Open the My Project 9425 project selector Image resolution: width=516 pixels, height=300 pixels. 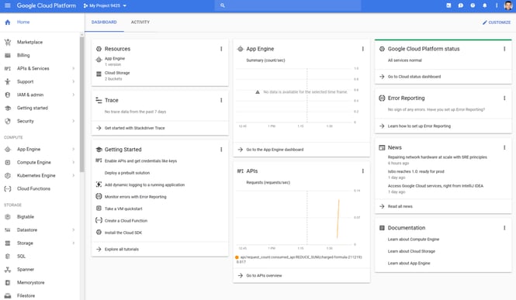105,5
